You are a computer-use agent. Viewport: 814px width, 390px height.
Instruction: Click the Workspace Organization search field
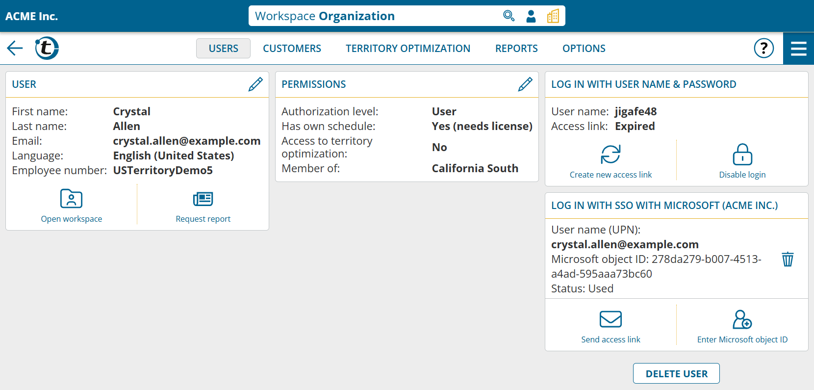click(x=373, y=16)
